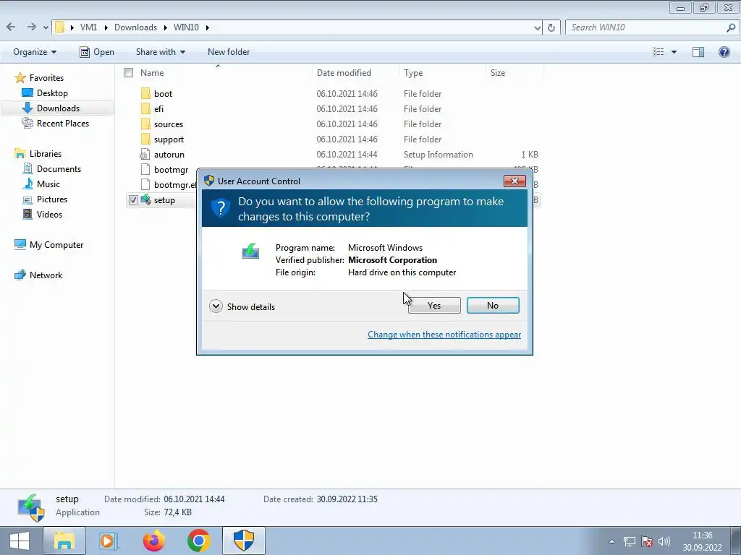The image size is (741, 555).
Task: Open Network in the navigation pane
Action: tap(46, 275)
